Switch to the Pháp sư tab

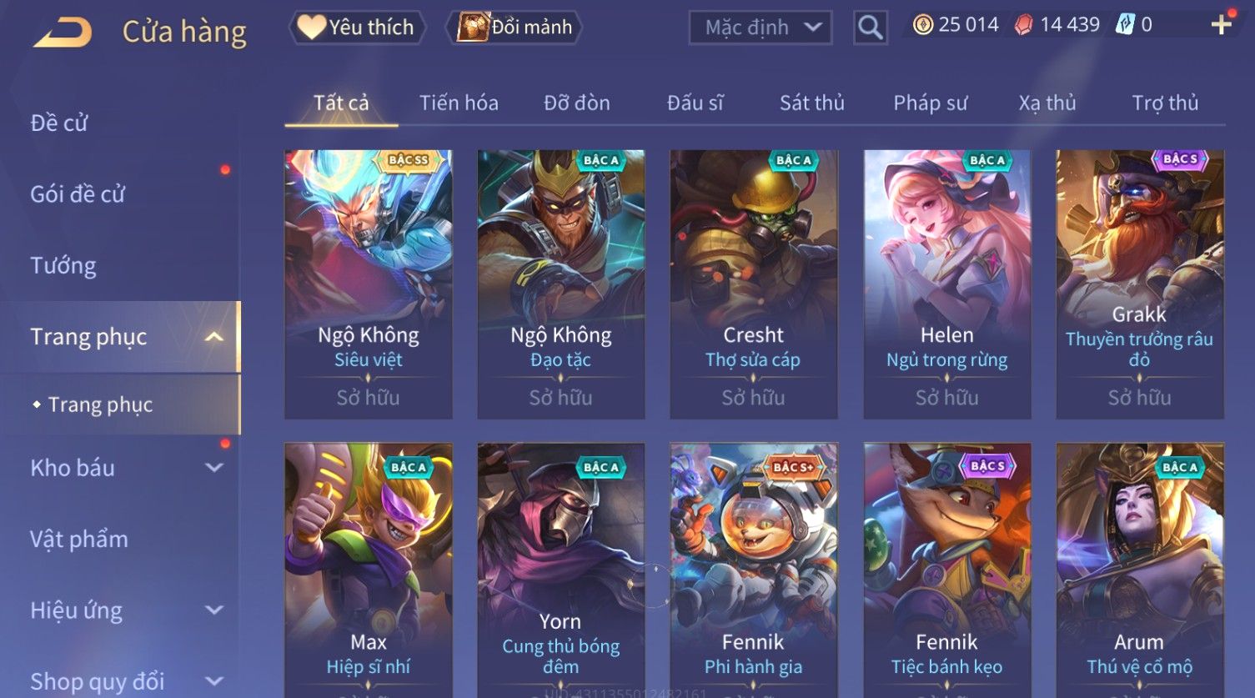point(931,103)
